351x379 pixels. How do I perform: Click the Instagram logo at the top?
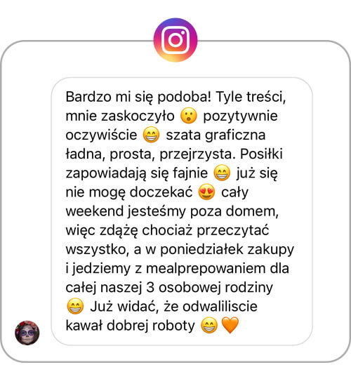click(x=175, y=40)
